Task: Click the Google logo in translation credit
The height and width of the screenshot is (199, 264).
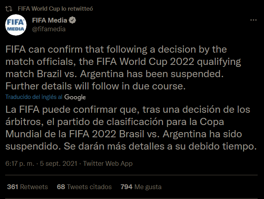Action: click(x=75, y=97)
